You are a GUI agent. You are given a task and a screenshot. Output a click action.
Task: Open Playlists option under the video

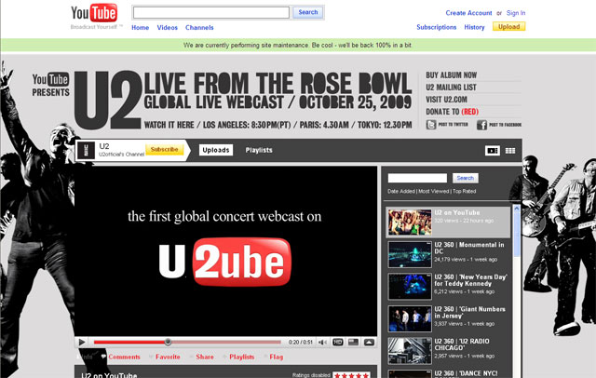point(241,357)
